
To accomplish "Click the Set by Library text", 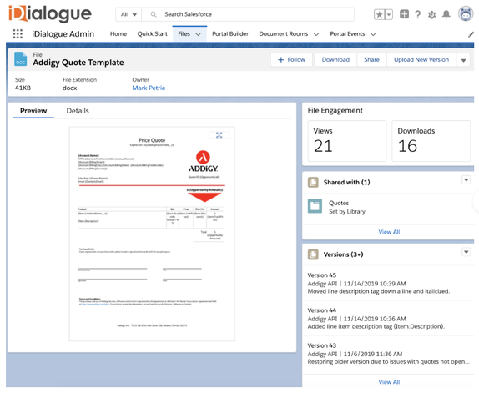I will pyautogui.click(x=346, y=212).
